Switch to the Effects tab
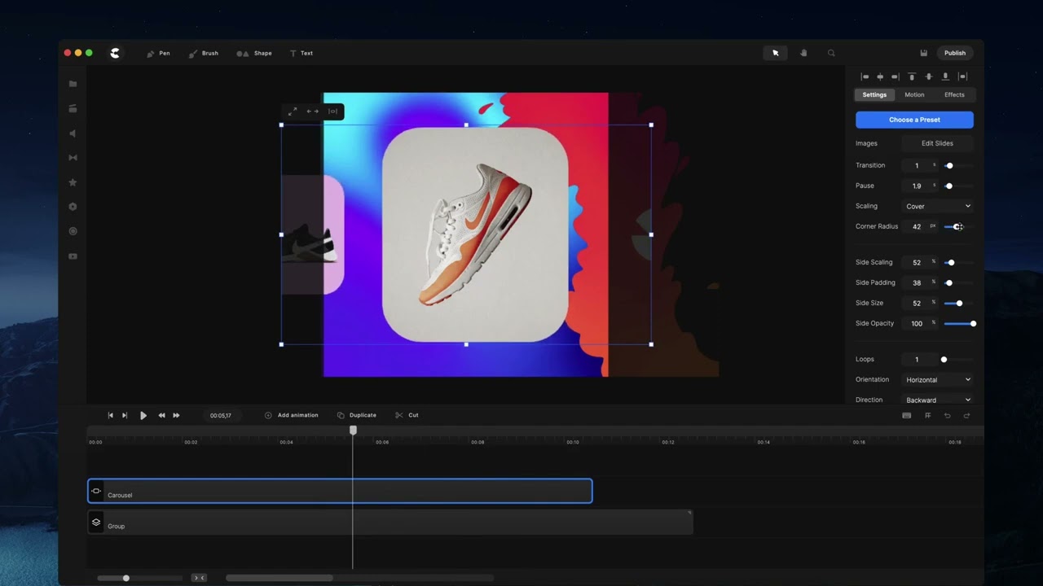 tap(954, 94)
